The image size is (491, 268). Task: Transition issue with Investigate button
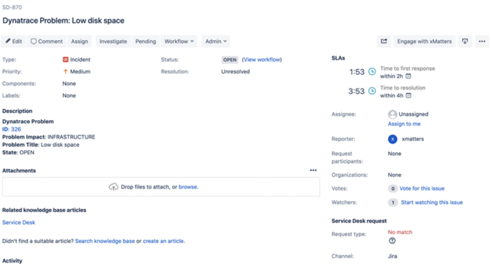pos(113,41)
